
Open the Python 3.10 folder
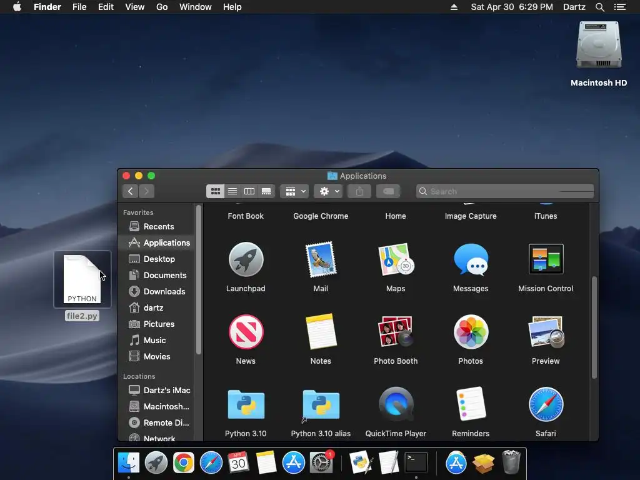246,404
